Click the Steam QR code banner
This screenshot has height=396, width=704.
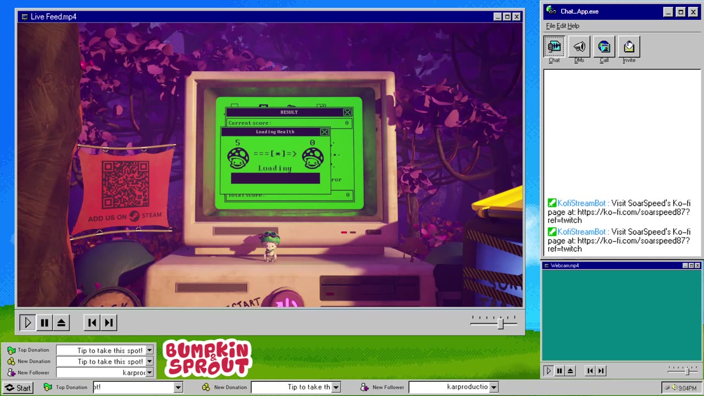125,190
